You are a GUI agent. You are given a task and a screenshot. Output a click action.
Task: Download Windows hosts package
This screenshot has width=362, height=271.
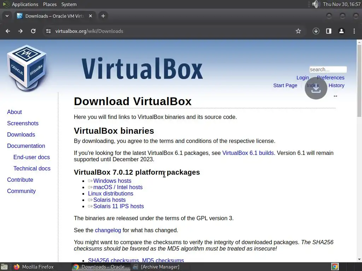112,181
